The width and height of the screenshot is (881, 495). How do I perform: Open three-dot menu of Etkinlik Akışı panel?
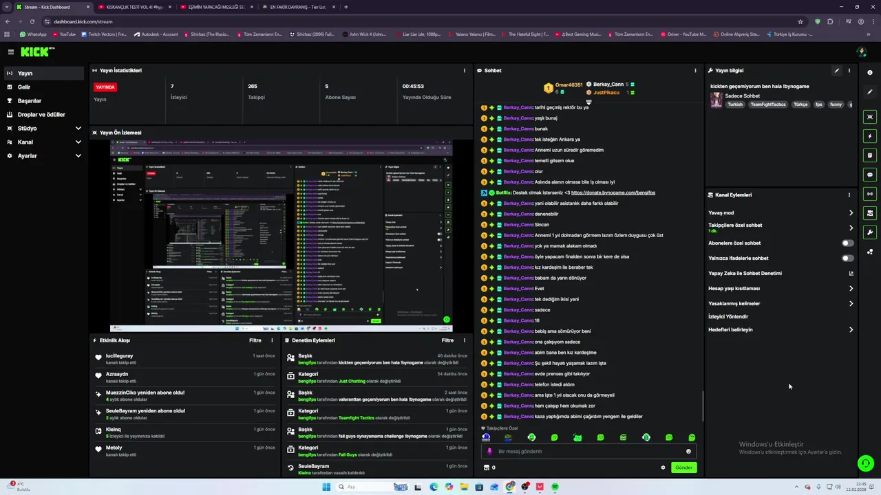pos(272,340)
